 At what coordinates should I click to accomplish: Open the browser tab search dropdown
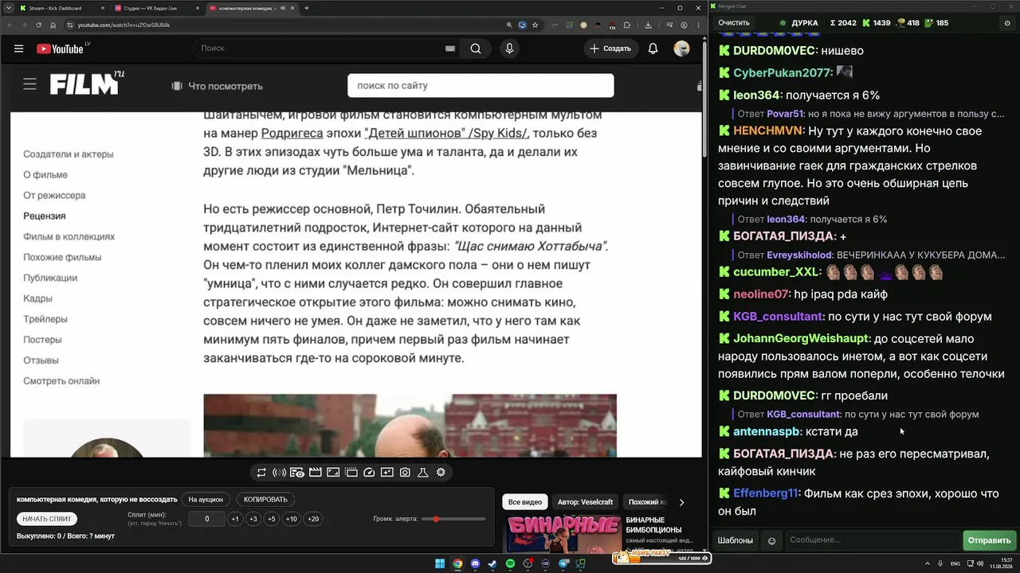(10, 8)
